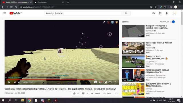Go back in the browser

(x=3, y=7)
